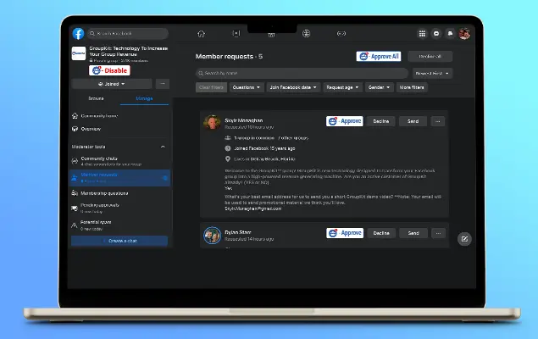Open the Marketplace icon in top bar
The width and height of the screenshot is (538, 339).
click(x=271, y=35)
